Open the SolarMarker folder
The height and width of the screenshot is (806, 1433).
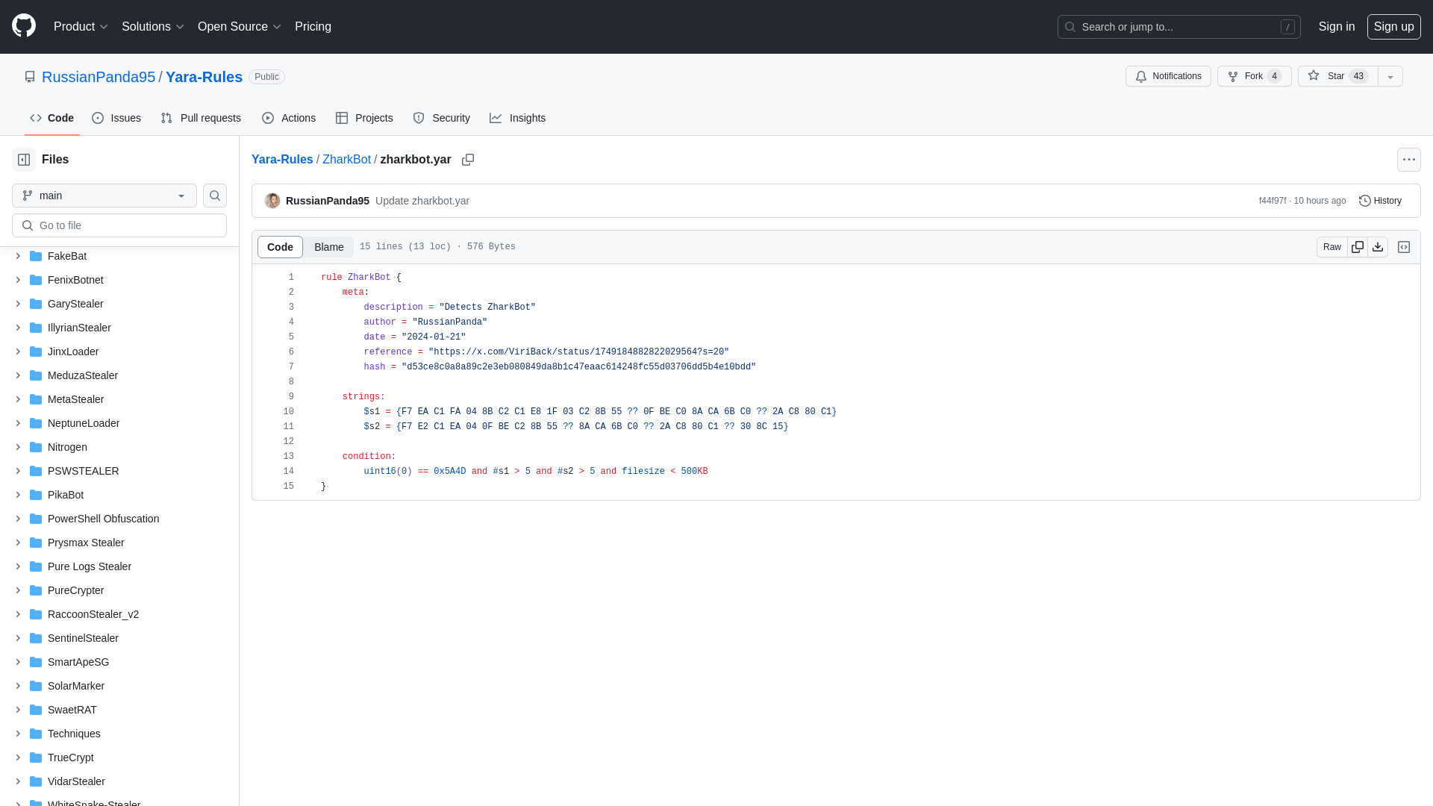point(76,686)
